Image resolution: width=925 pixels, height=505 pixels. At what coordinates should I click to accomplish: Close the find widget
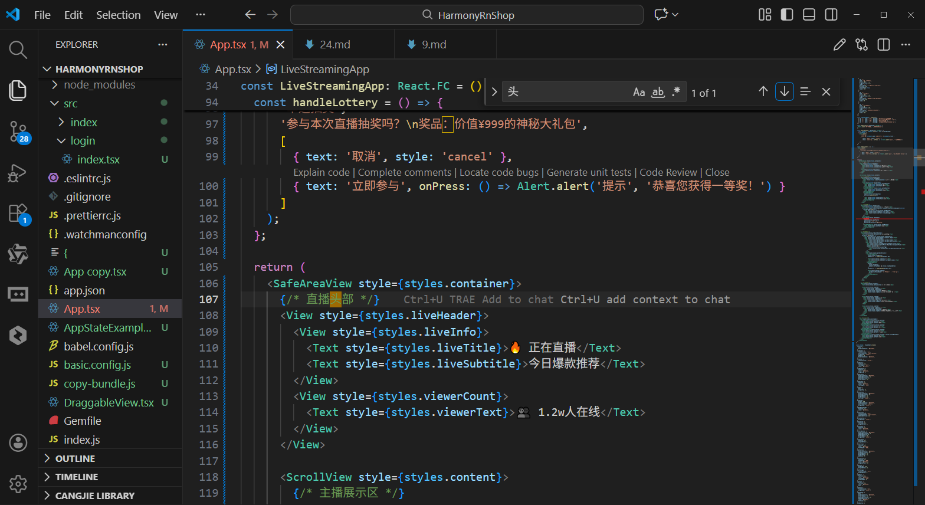click(826, 91)
